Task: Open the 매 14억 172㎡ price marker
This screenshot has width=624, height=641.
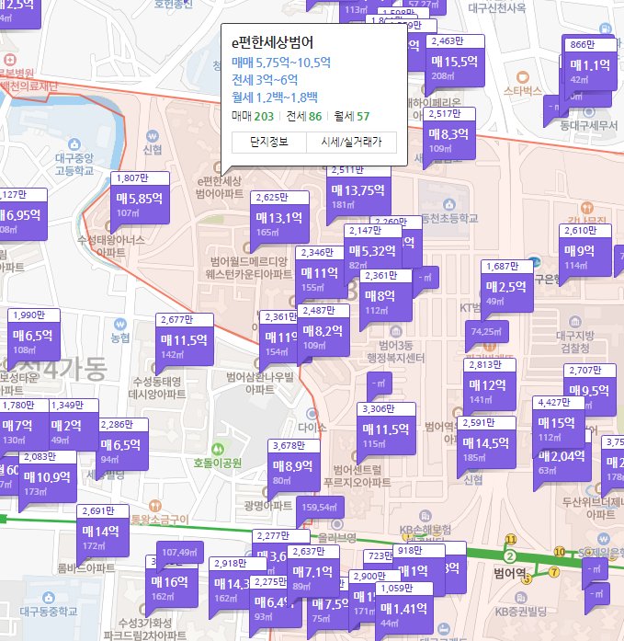Action: pyautogui.click(x=103, y=532)
